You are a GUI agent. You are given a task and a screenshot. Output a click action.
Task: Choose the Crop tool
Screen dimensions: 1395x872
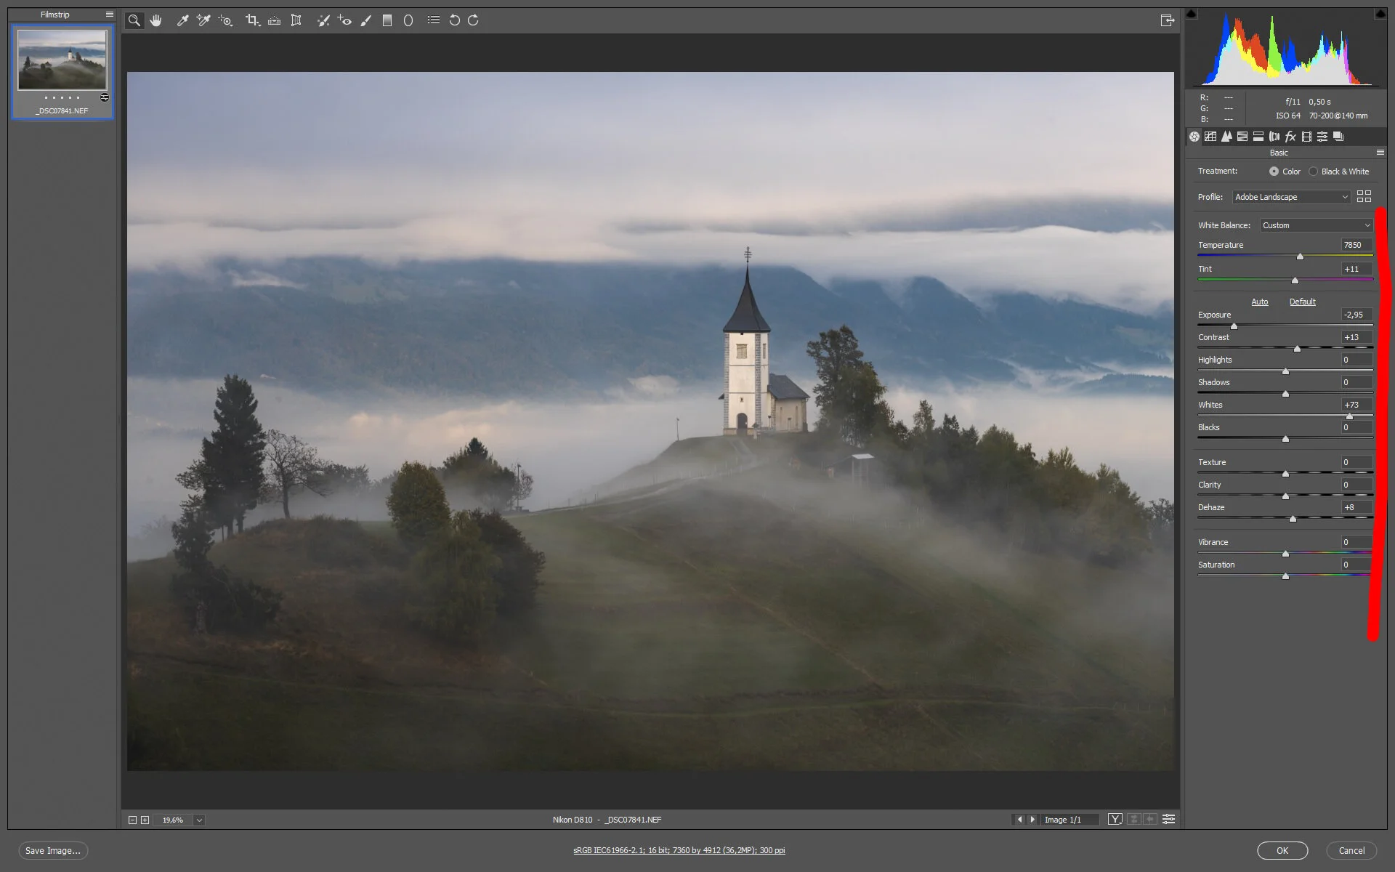tap(252, 20)
